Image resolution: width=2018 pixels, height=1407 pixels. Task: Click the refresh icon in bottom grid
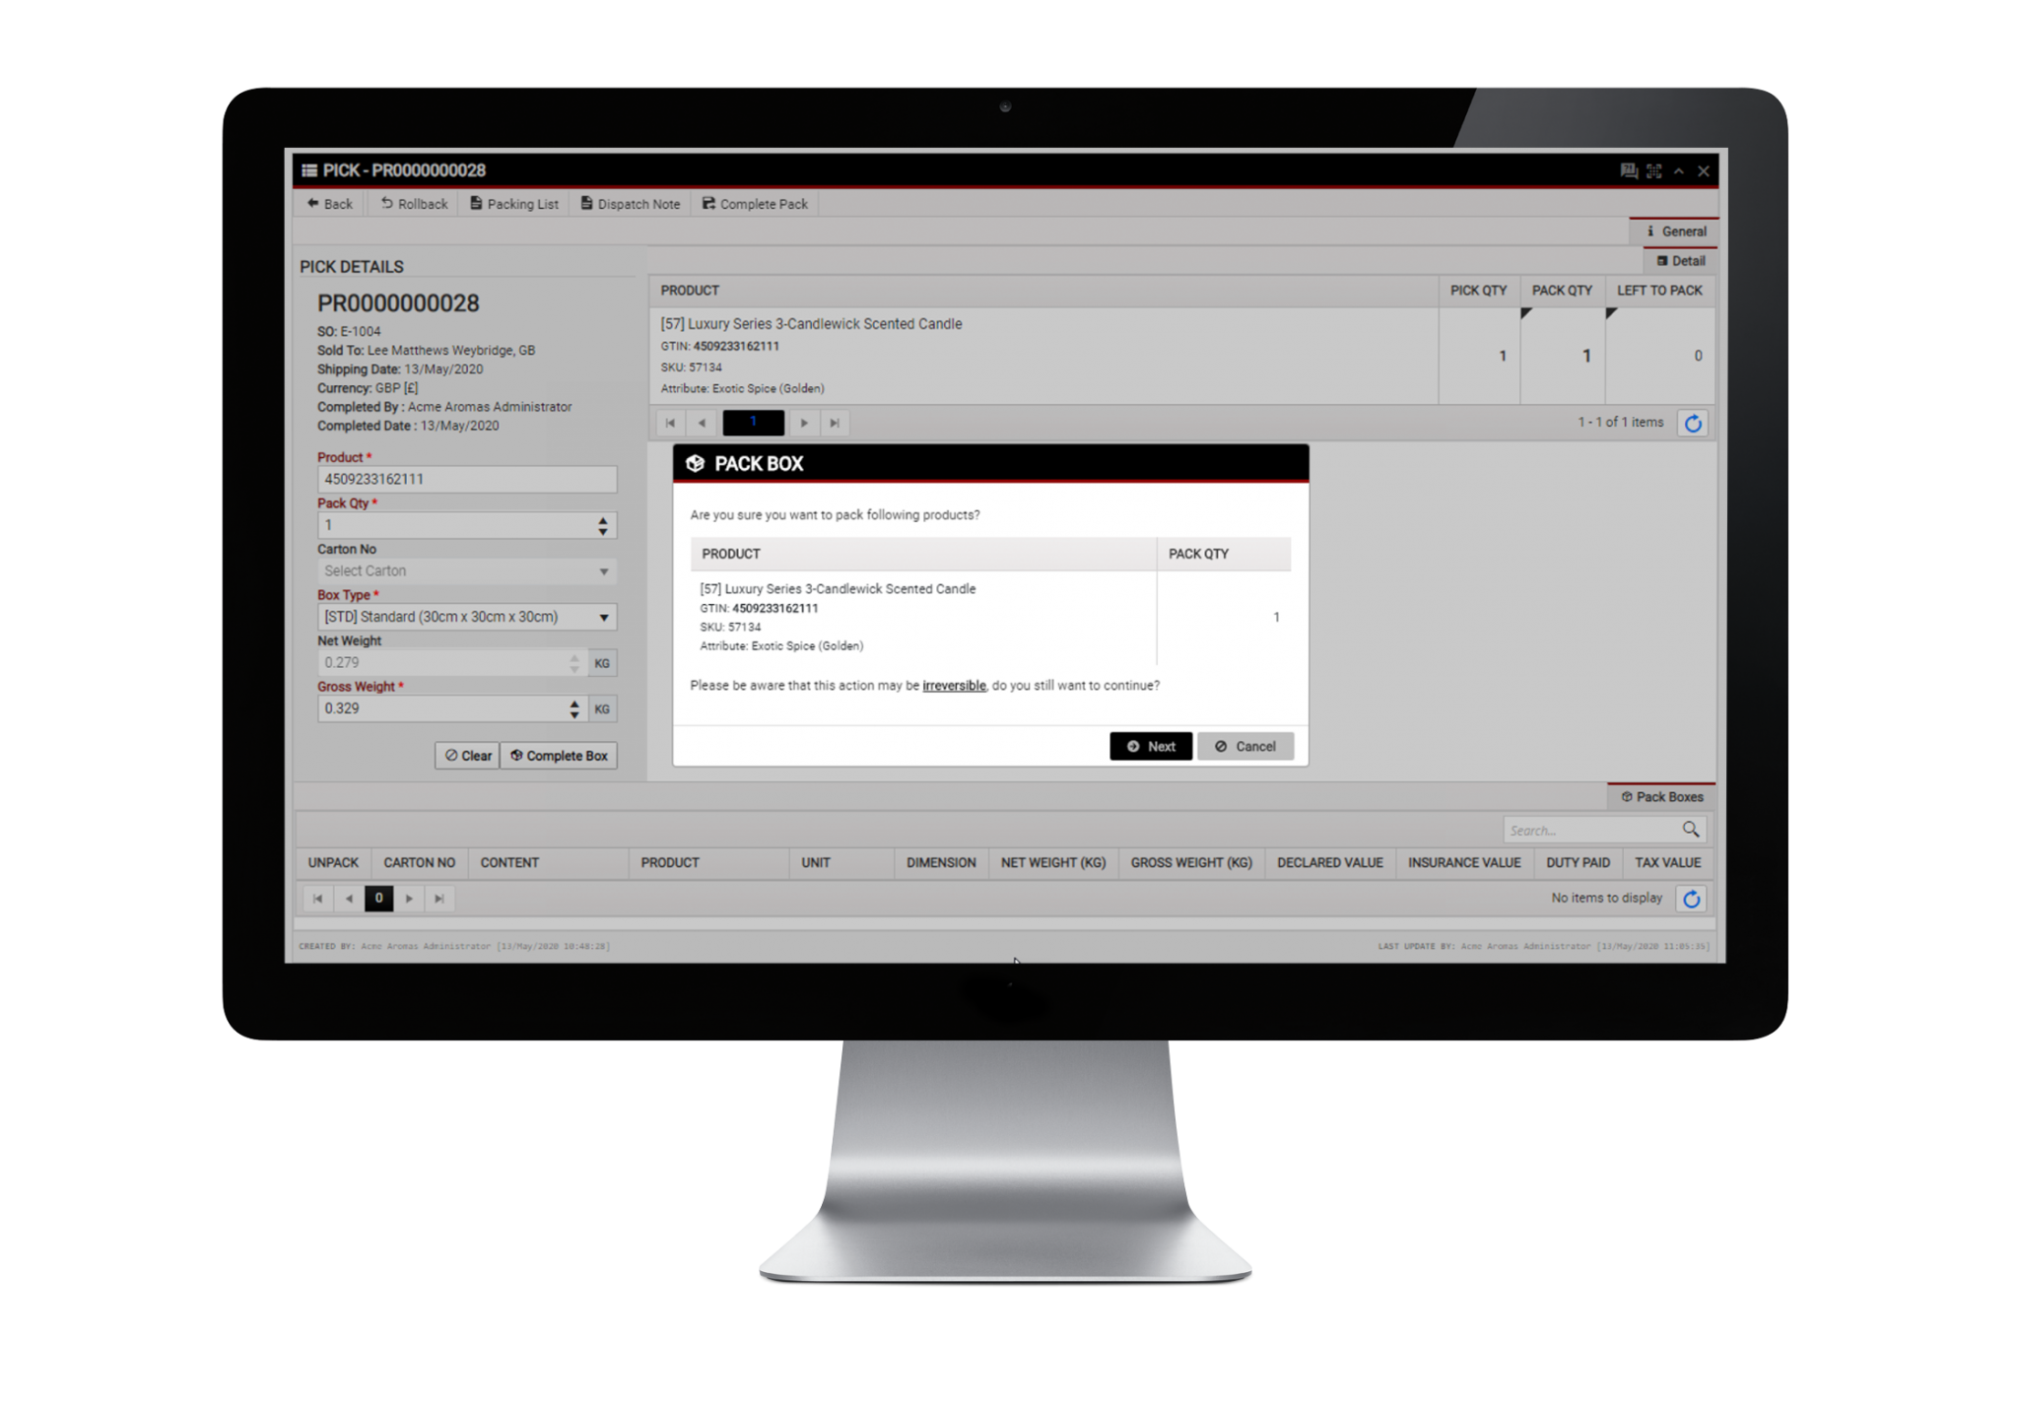click(1693, 899)
